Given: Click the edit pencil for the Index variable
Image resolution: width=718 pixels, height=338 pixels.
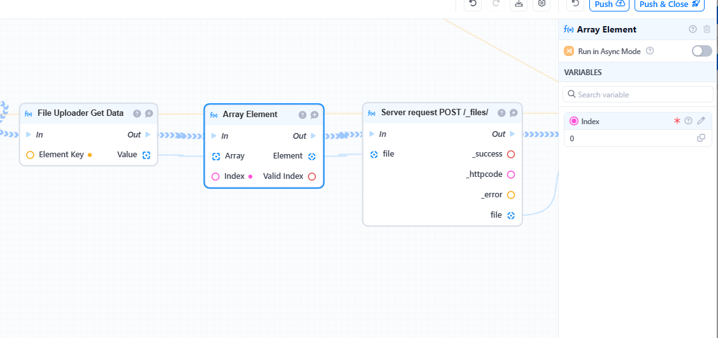Looking at the screenshot, I should pyautogui.click(x=701, y=121).
